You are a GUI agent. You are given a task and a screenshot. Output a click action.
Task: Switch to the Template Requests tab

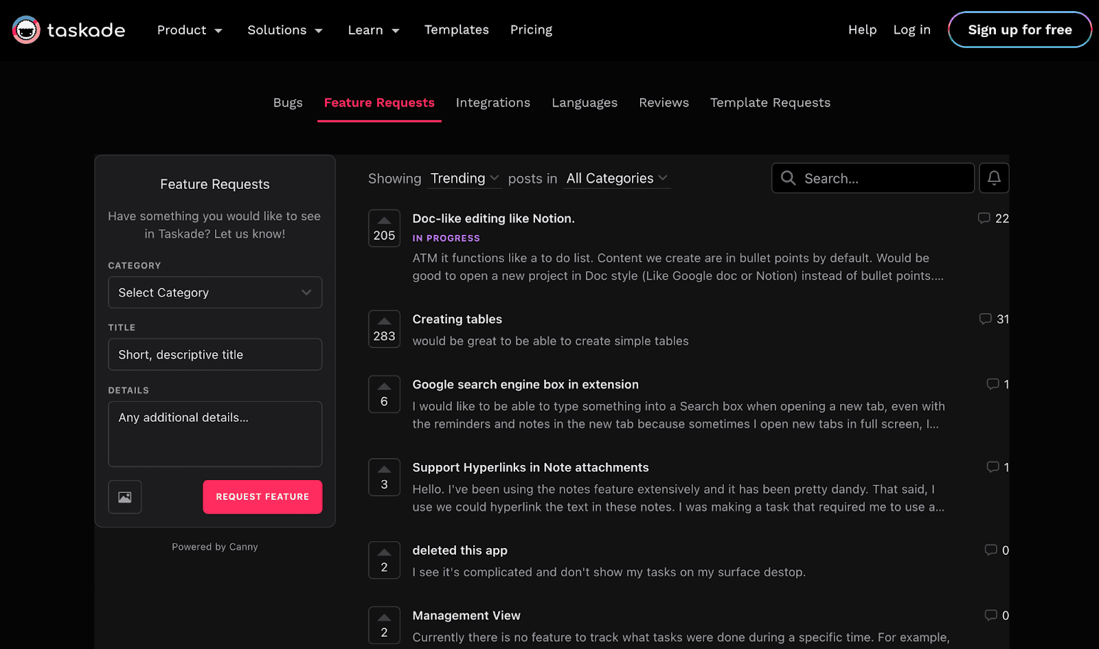(x=770, y=102)
